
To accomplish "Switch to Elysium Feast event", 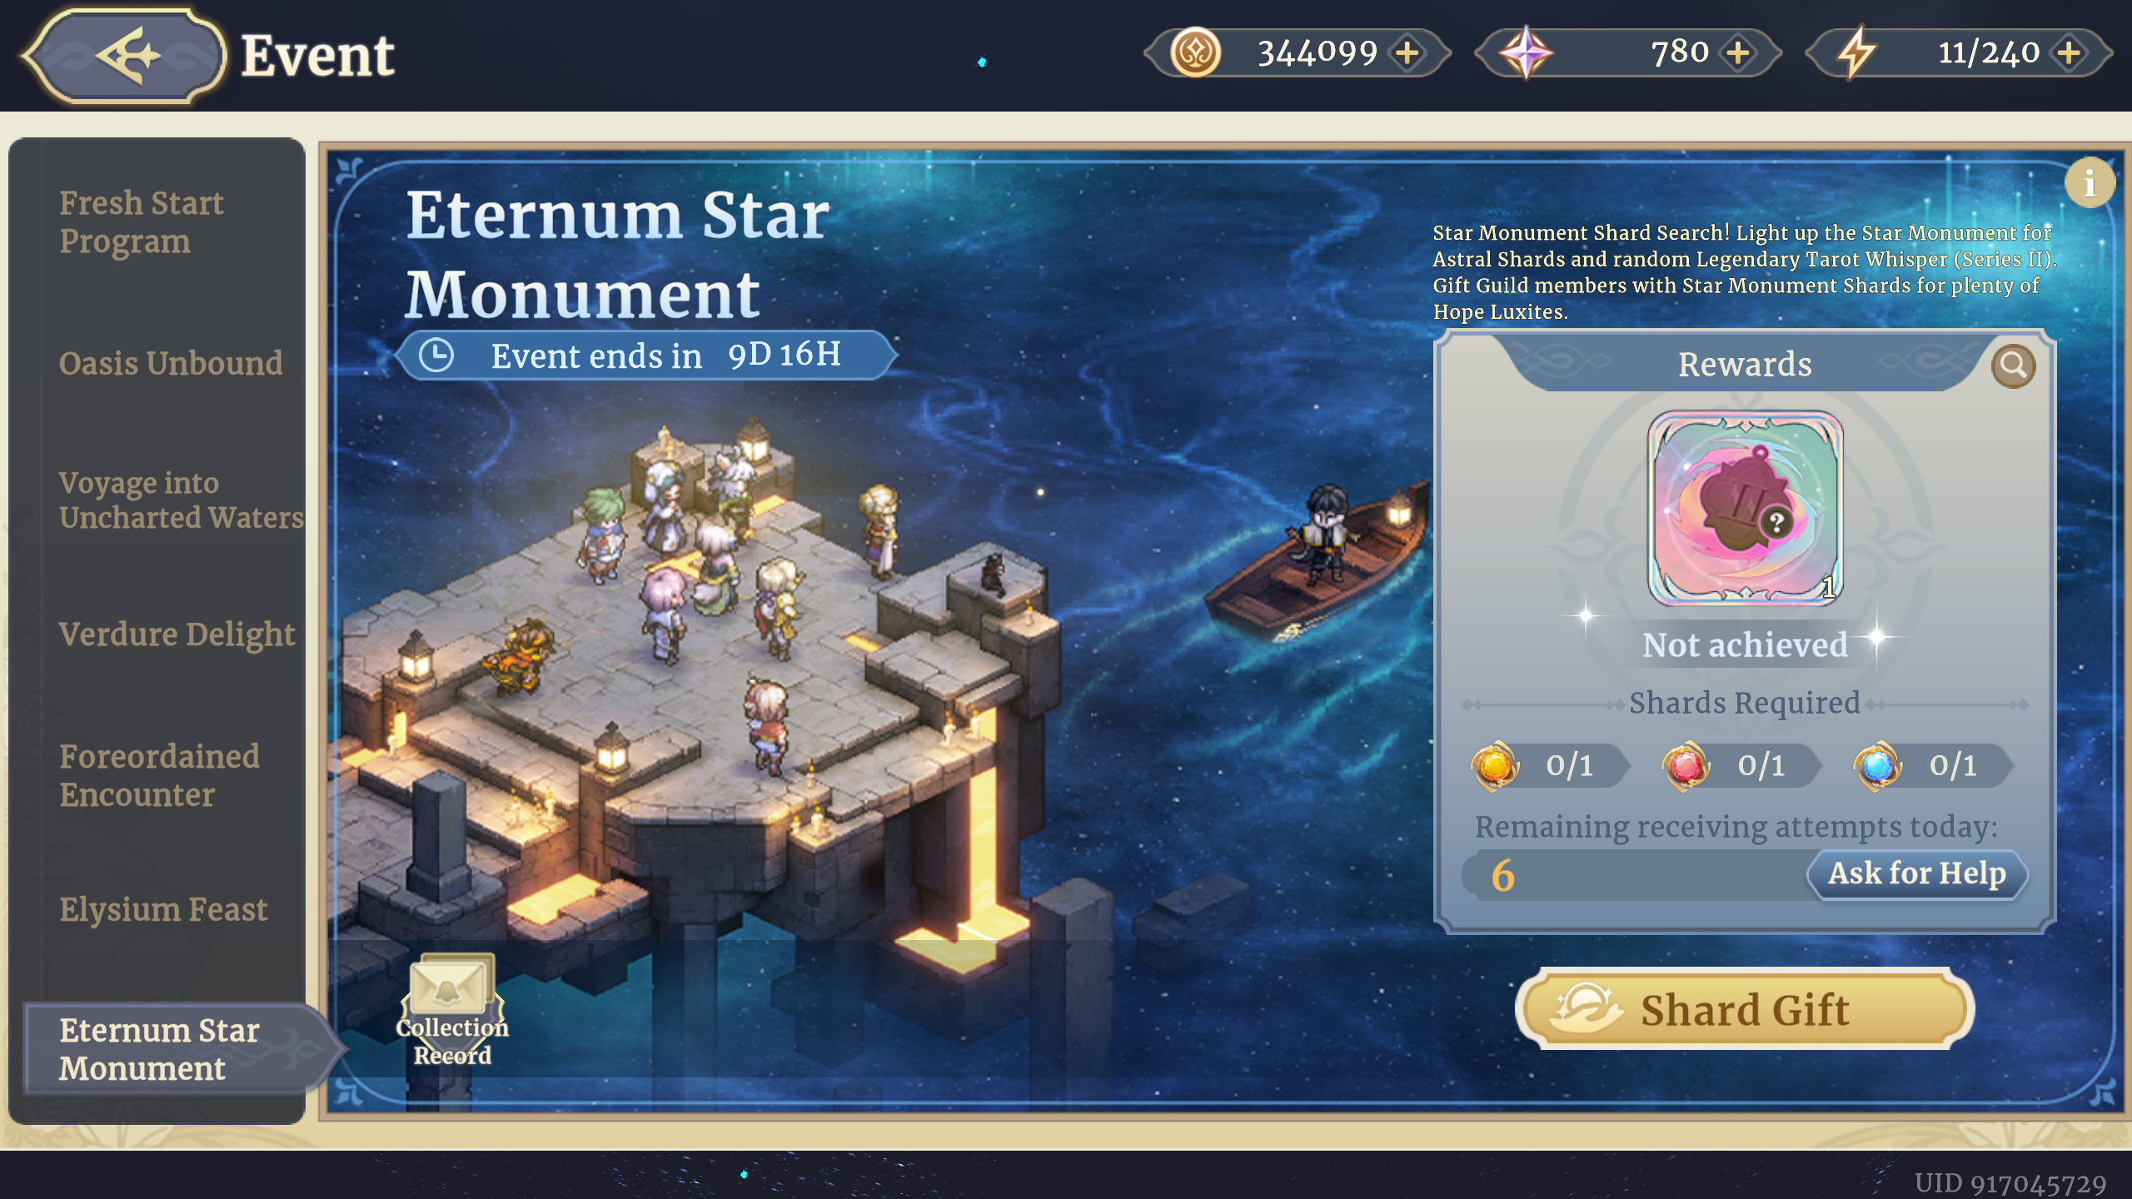I will 163,909.
